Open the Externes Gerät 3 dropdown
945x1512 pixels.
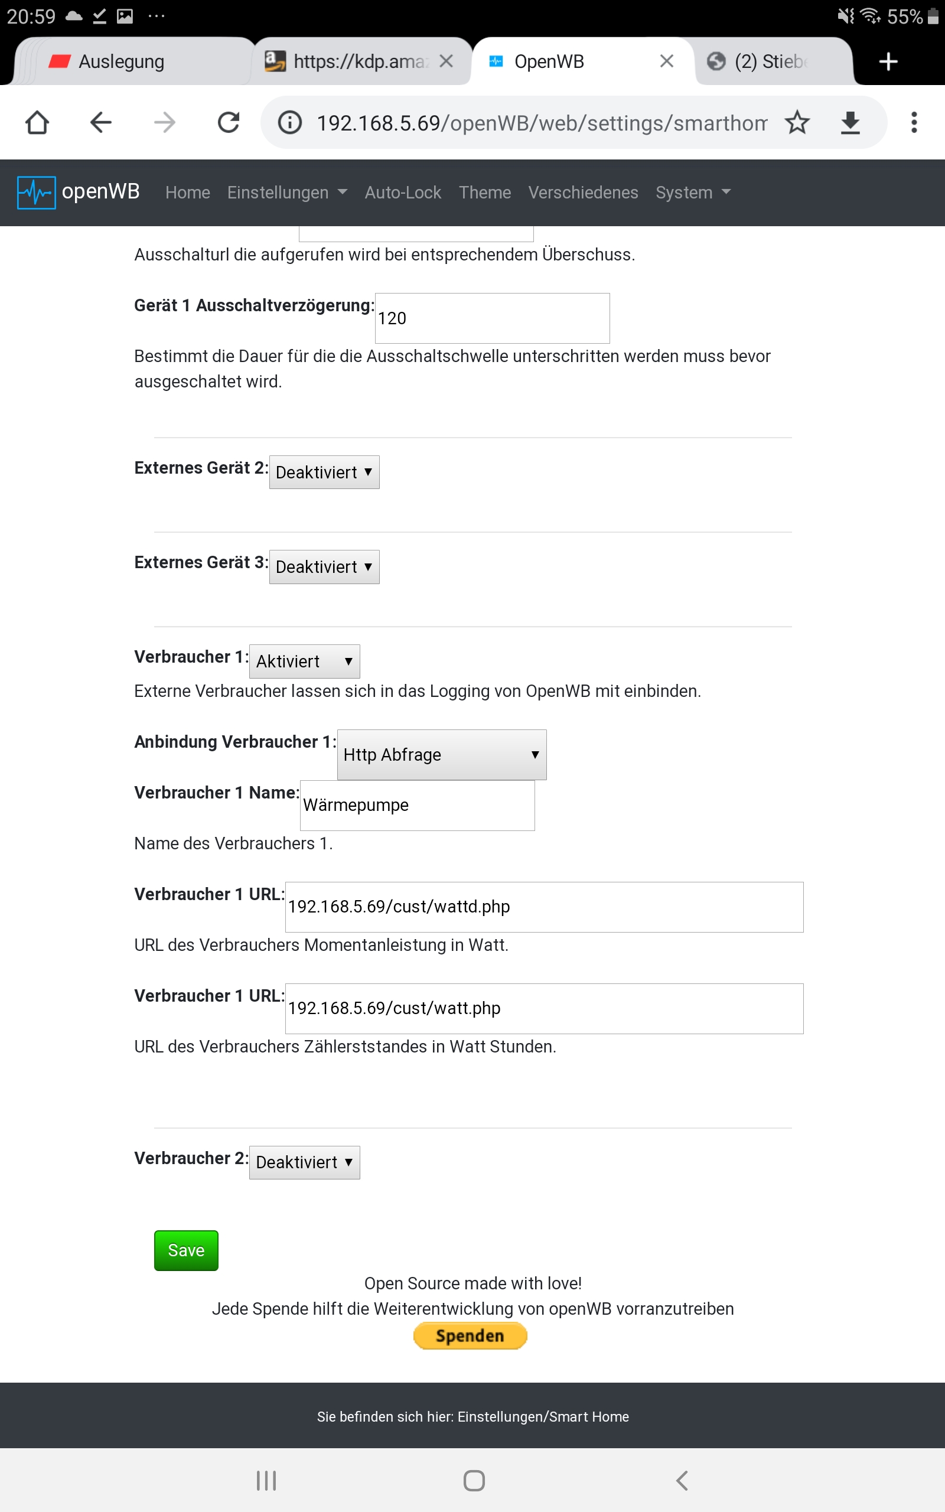(324, 566)
